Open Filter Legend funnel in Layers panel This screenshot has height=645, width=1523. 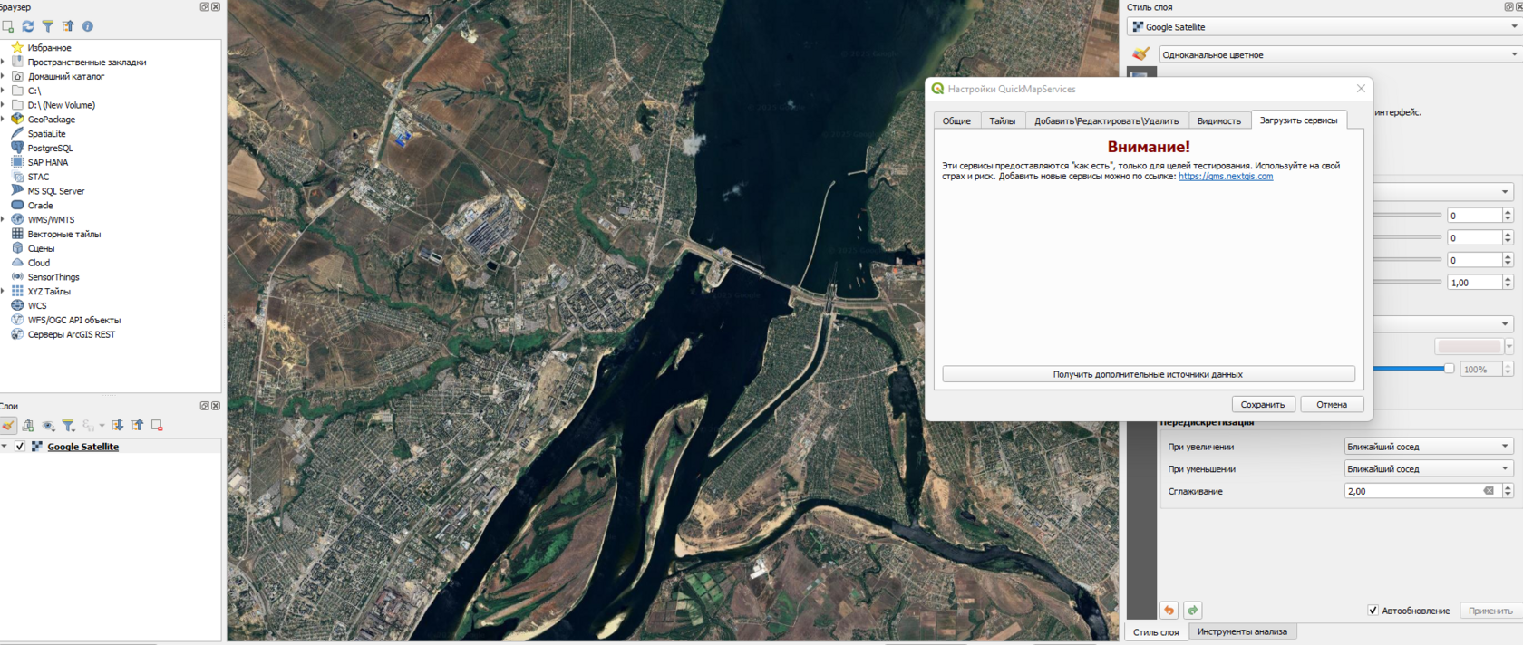coord(68,425)
